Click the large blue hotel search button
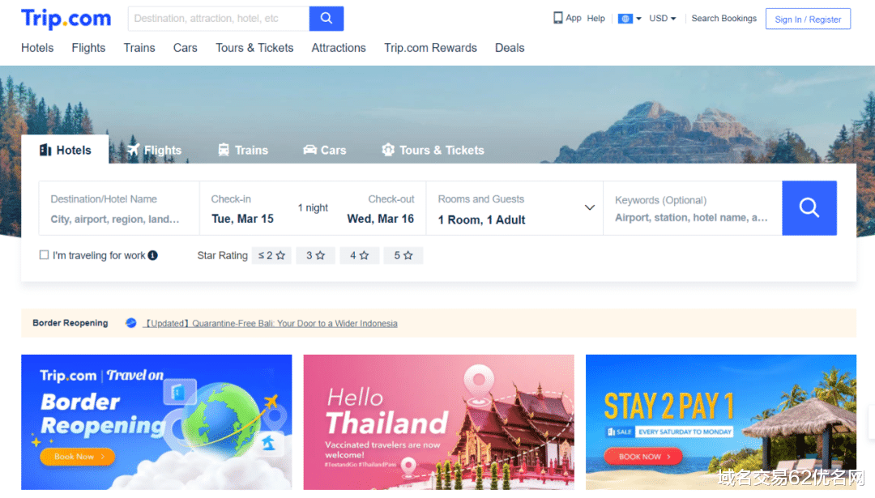 [809, 208]
